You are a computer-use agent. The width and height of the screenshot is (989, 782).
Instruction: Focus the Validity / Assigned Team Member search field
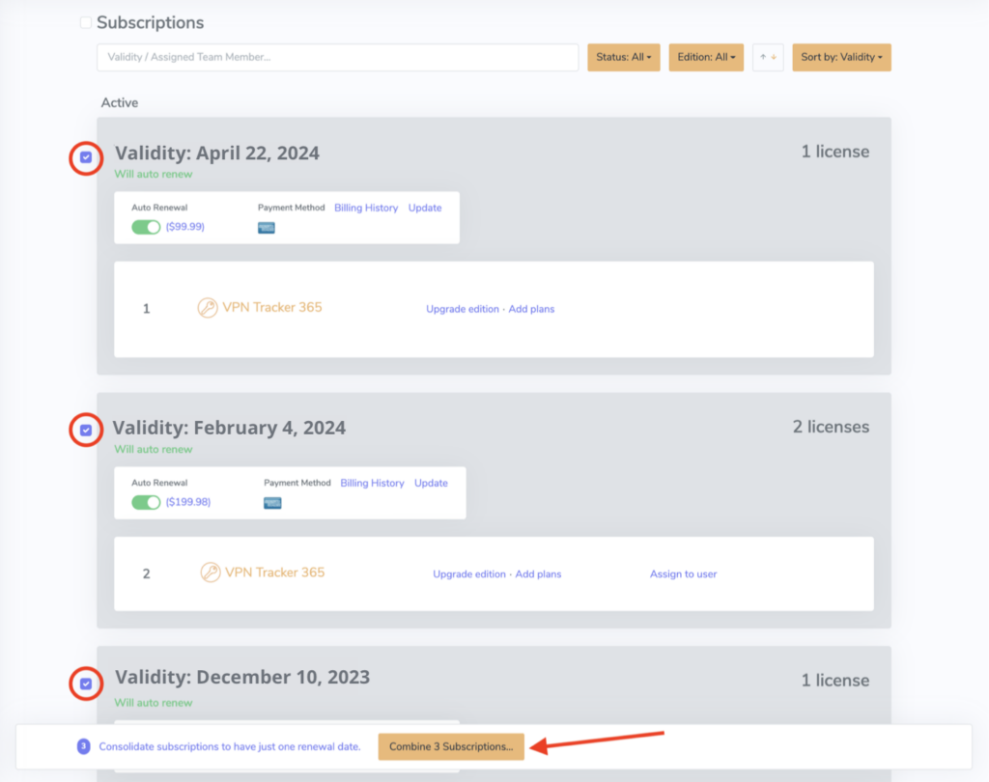coord(337,57)
